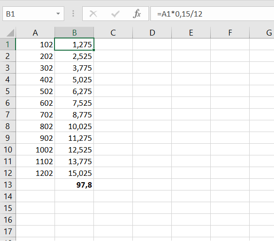Click cell containing 1002
This screenshot has height=247, width=274.
36,150
